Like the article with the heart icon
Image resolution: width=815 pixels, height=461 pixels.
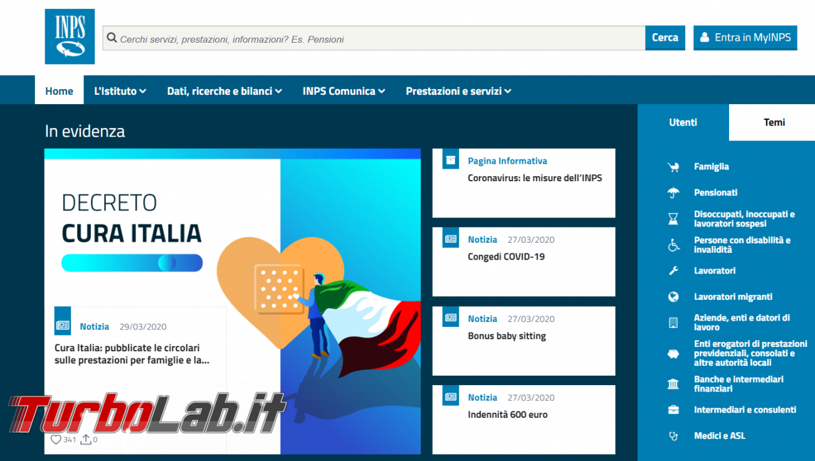[x=56, y=440]
